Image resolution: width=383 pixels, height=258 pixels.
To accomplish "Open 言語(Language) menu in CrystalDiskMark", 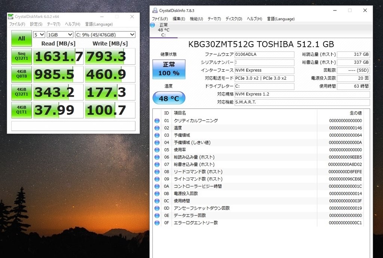I will tap(99, 24).
